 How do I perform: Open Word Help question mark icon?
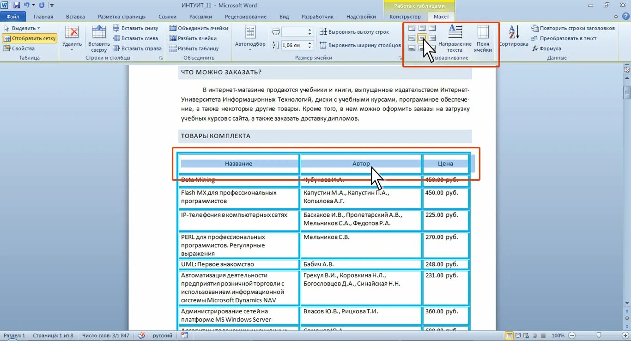(x=625, y=17)
